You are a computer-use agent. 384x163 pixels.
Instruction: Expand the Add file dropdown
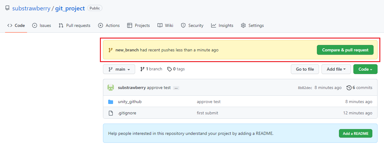tap(336, 69)
